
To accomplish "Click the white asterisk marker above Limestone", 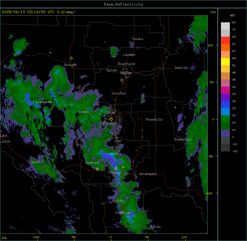I will pos(44,99).
